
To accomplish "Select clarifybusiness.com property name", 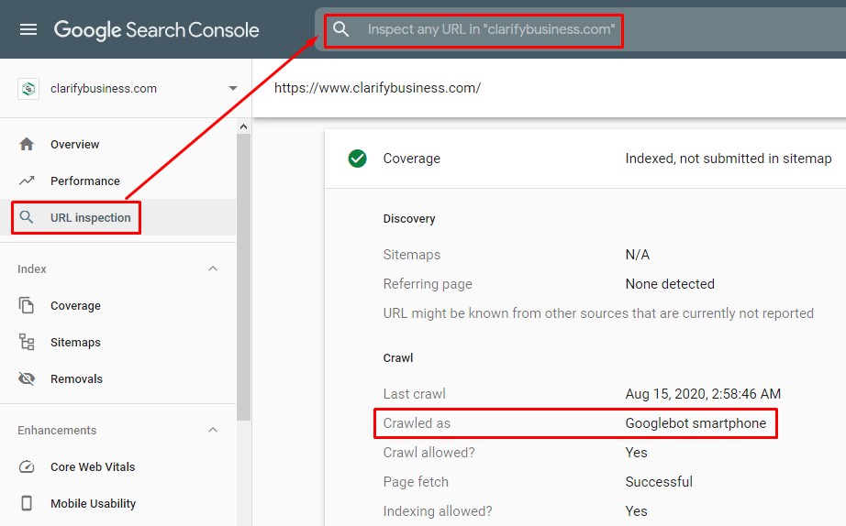I will (x=104, y=88).
